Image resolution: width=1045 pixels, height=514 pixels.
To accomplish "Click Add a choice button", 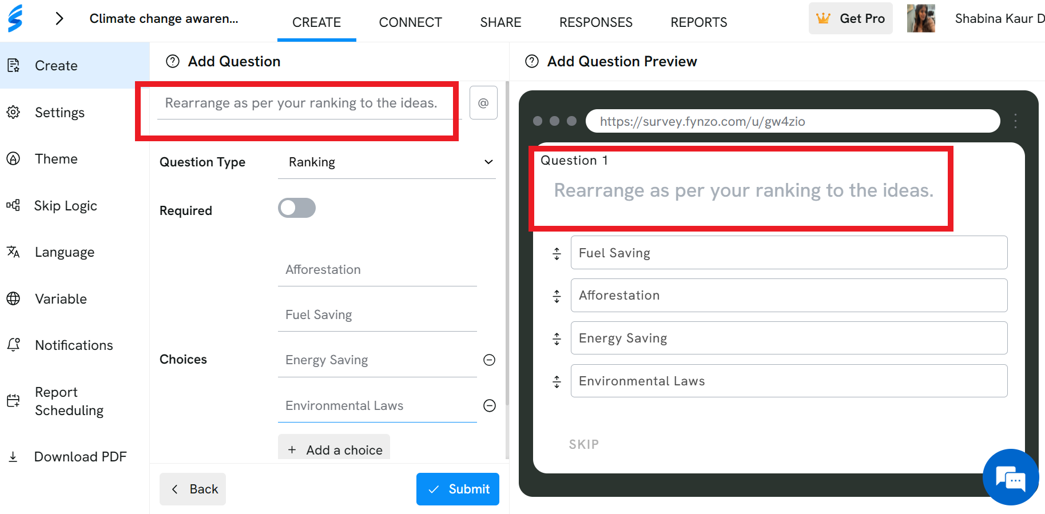I will point(334,449).
